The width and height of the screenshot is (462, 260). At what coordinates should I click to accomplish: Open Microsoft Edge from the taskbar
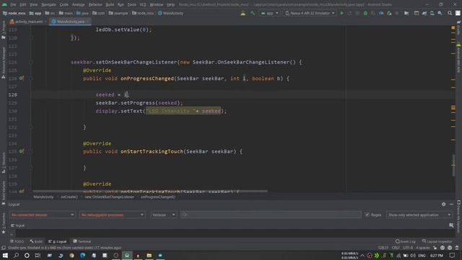tap(83, 255)
